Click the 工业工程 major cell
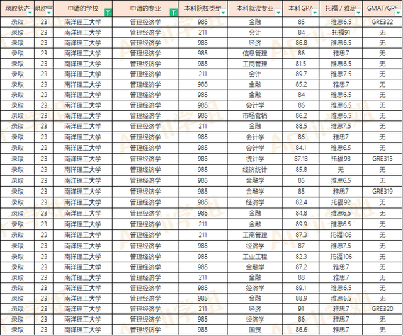Viewport: 403px width, 336px height. click(x=255, y=257)
